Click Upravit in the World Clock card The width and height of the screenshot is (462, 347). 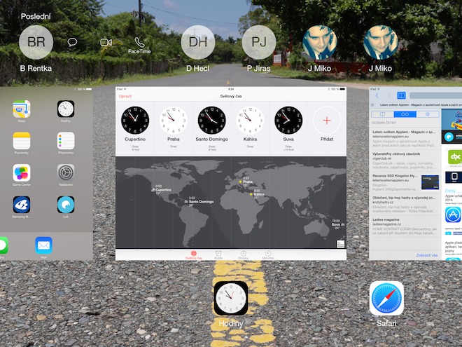click(125, 96)
